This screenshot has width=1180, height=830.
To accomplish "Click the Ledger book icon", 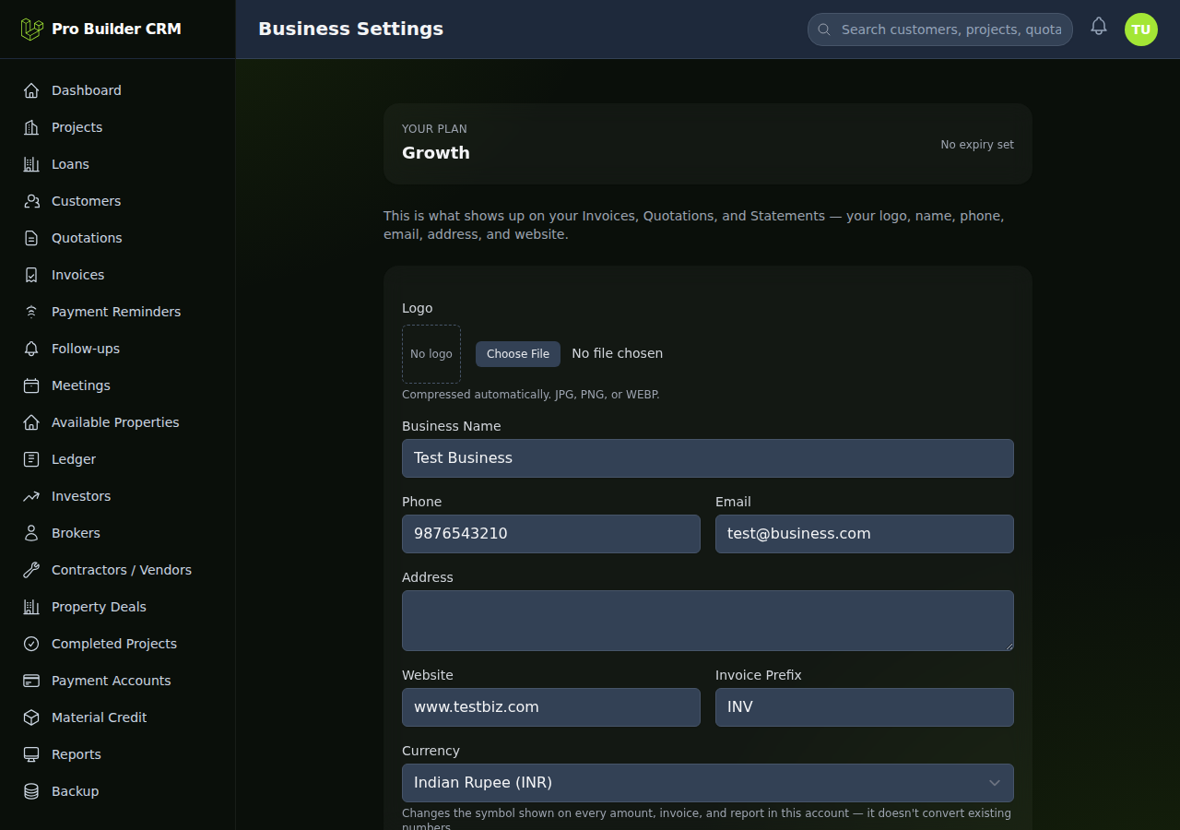I will click(x=31, y=459).
